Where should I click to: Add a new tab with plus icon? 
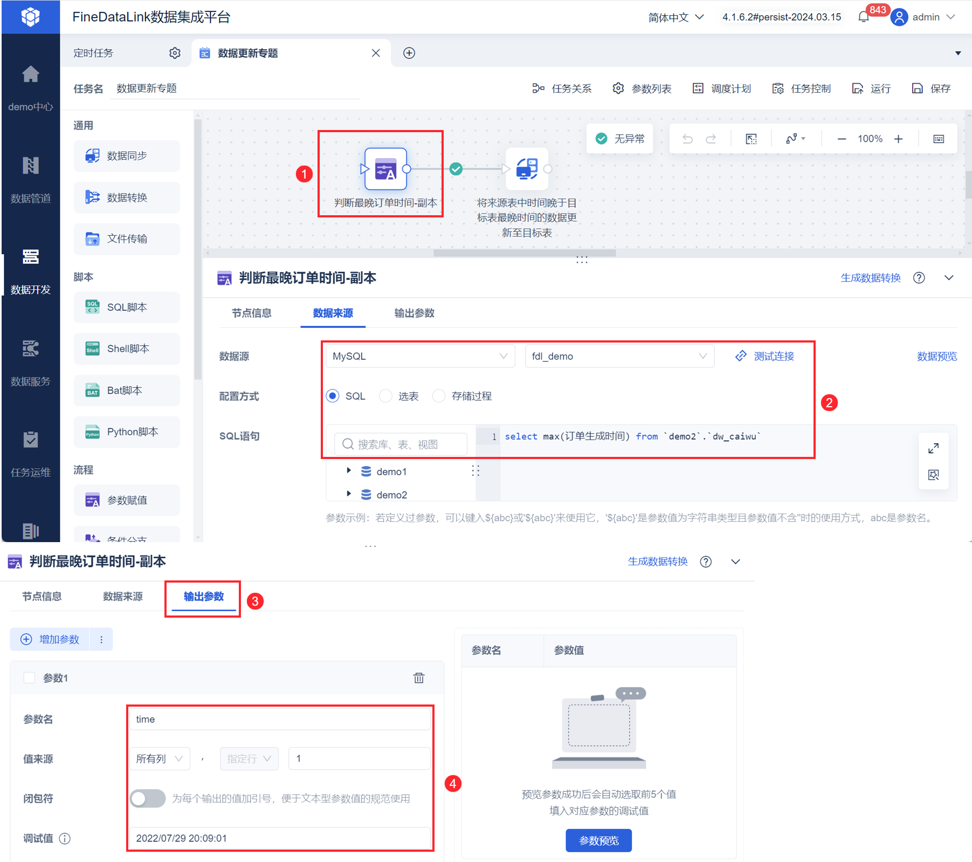click(409, 53)
